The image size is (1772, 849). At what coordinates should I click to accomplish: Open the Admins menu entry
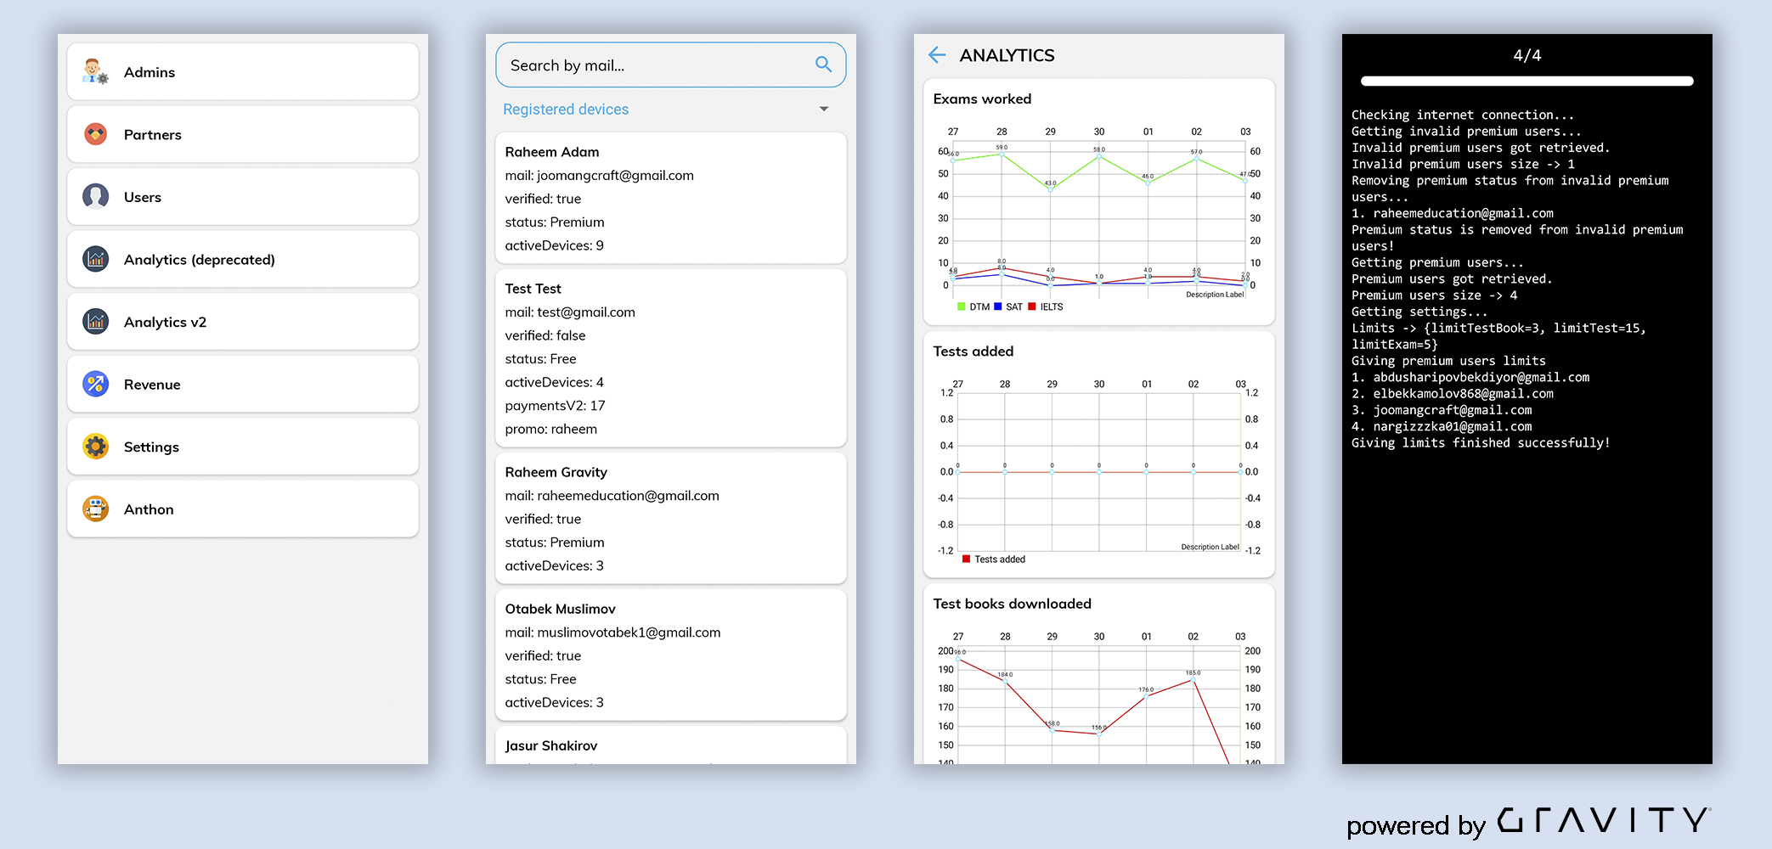pos(243,72)
